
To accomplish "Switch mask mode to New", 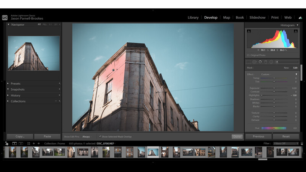I will pyautogui.click(x=286, y=68).
